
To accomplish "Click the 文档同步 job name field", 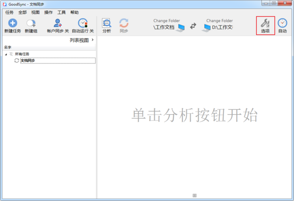I will pos(57,60).
